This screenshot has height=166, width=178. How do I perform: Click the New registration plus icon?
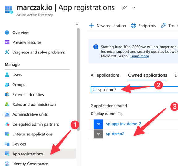(92, 26)
